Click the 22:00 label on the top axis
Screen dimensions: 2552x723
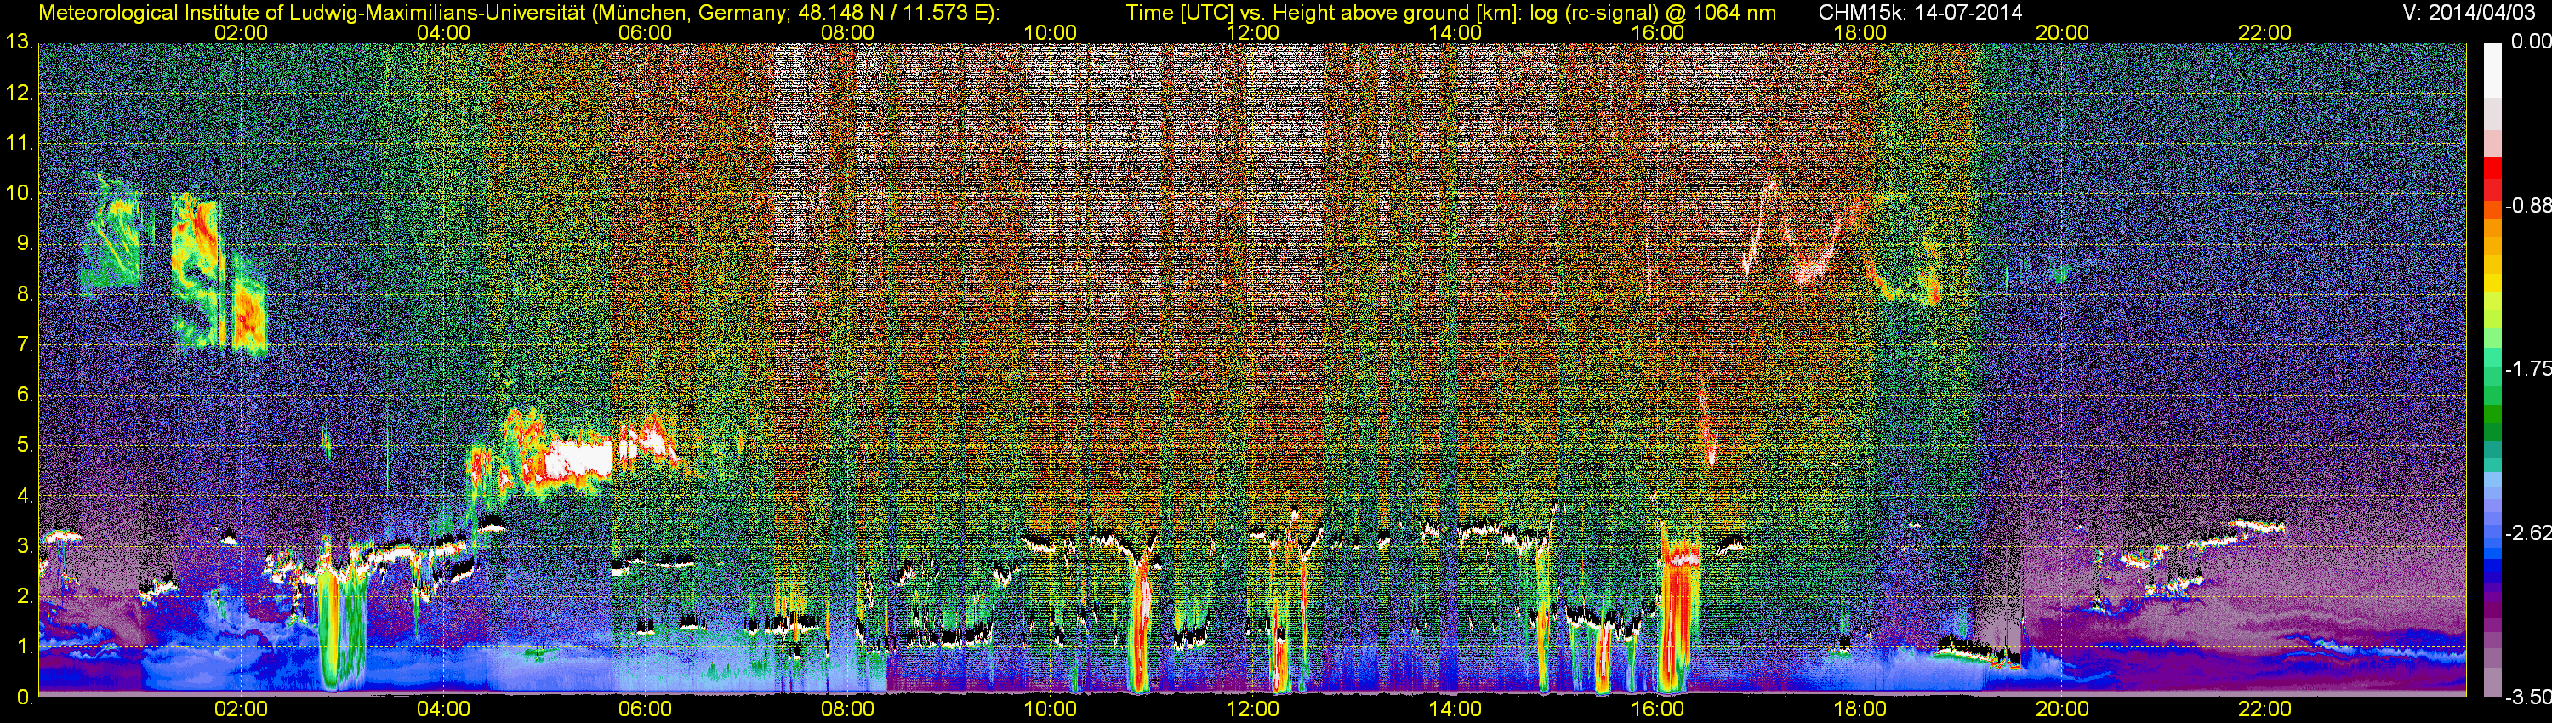point(2264,32)
